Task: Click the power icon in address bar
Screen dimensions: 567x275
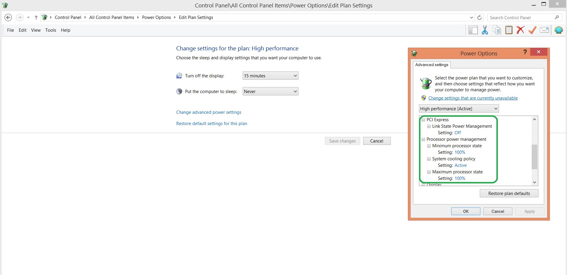Action: point(45,17)
